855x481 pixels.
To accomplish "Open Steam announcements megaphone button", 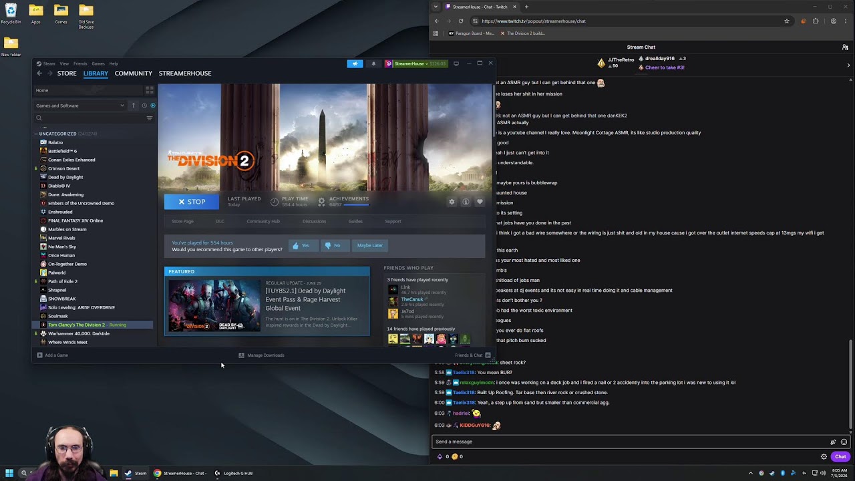I will (355, 63).
